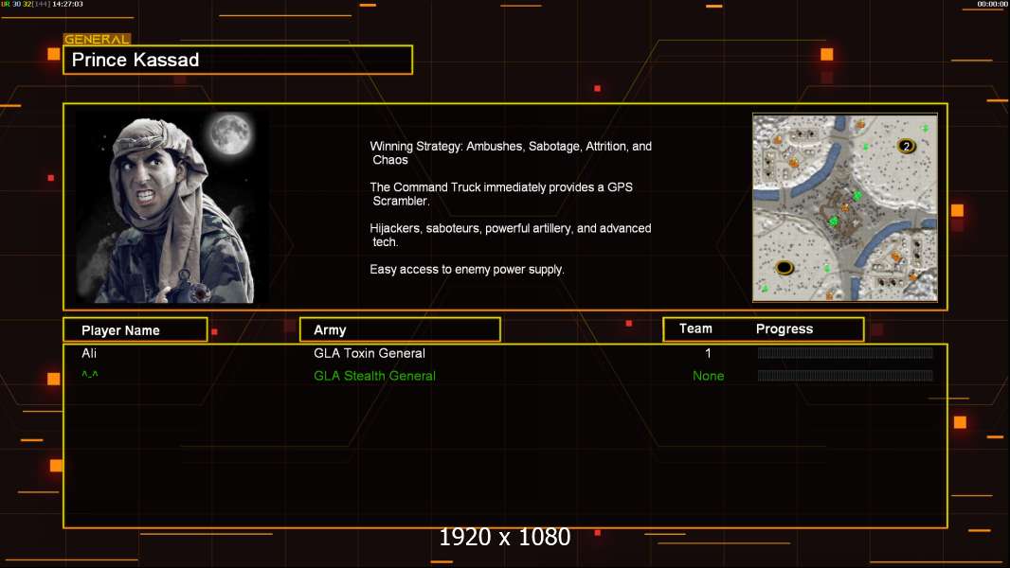Image resolution: width=1010 pixels, height=568 pixels.
Task: Click the Team column header
Action: click(x=695, y=328)
